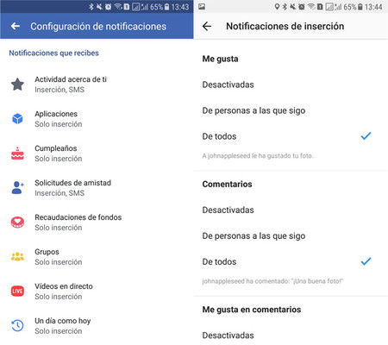Tap back arrow in Configuración de notificaciones header

click(x=16, y=26)
